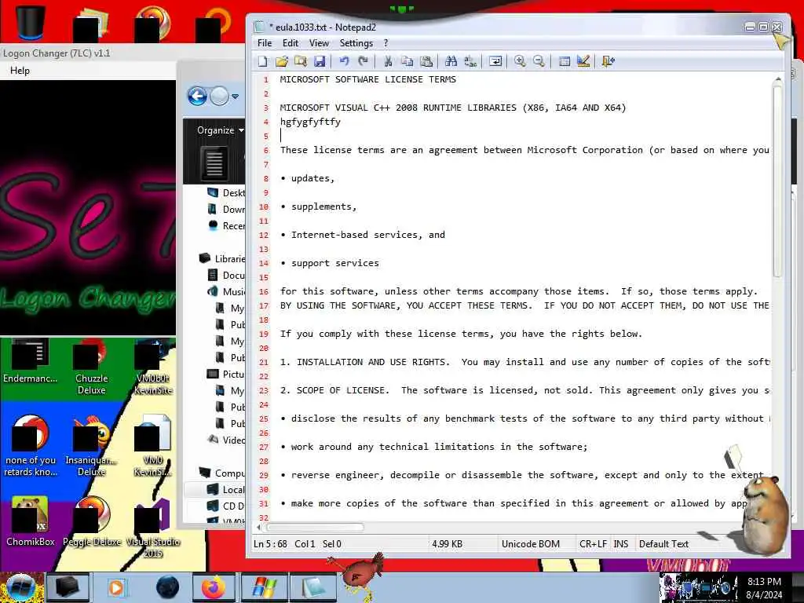This screenshot has width=804, height=603.
Task: Select Deskt item in Explorer tree
Action: [x=226, y=193]
